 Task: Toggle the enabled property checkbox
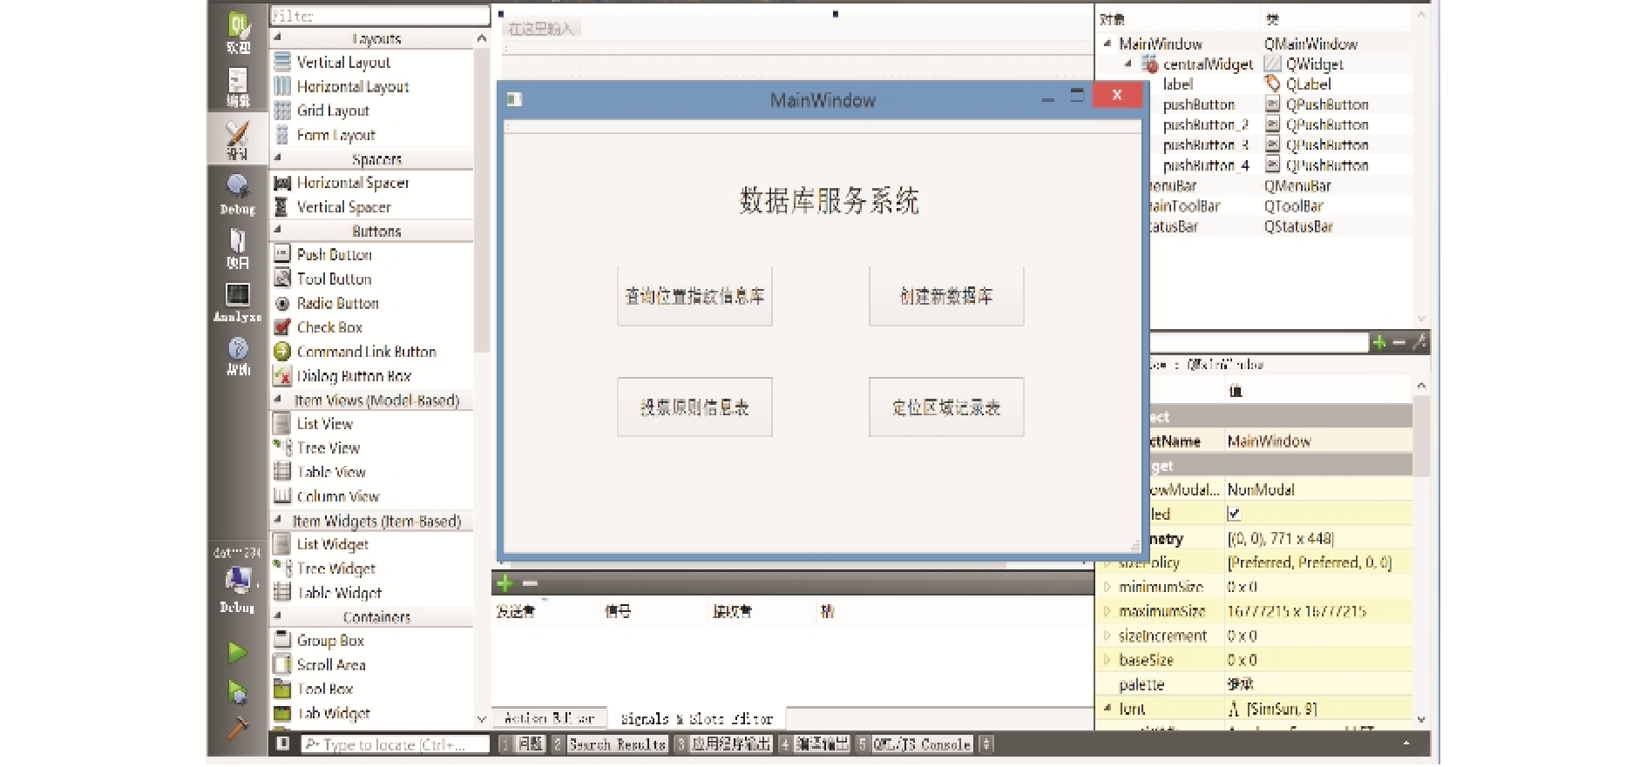click(1234, 514)
